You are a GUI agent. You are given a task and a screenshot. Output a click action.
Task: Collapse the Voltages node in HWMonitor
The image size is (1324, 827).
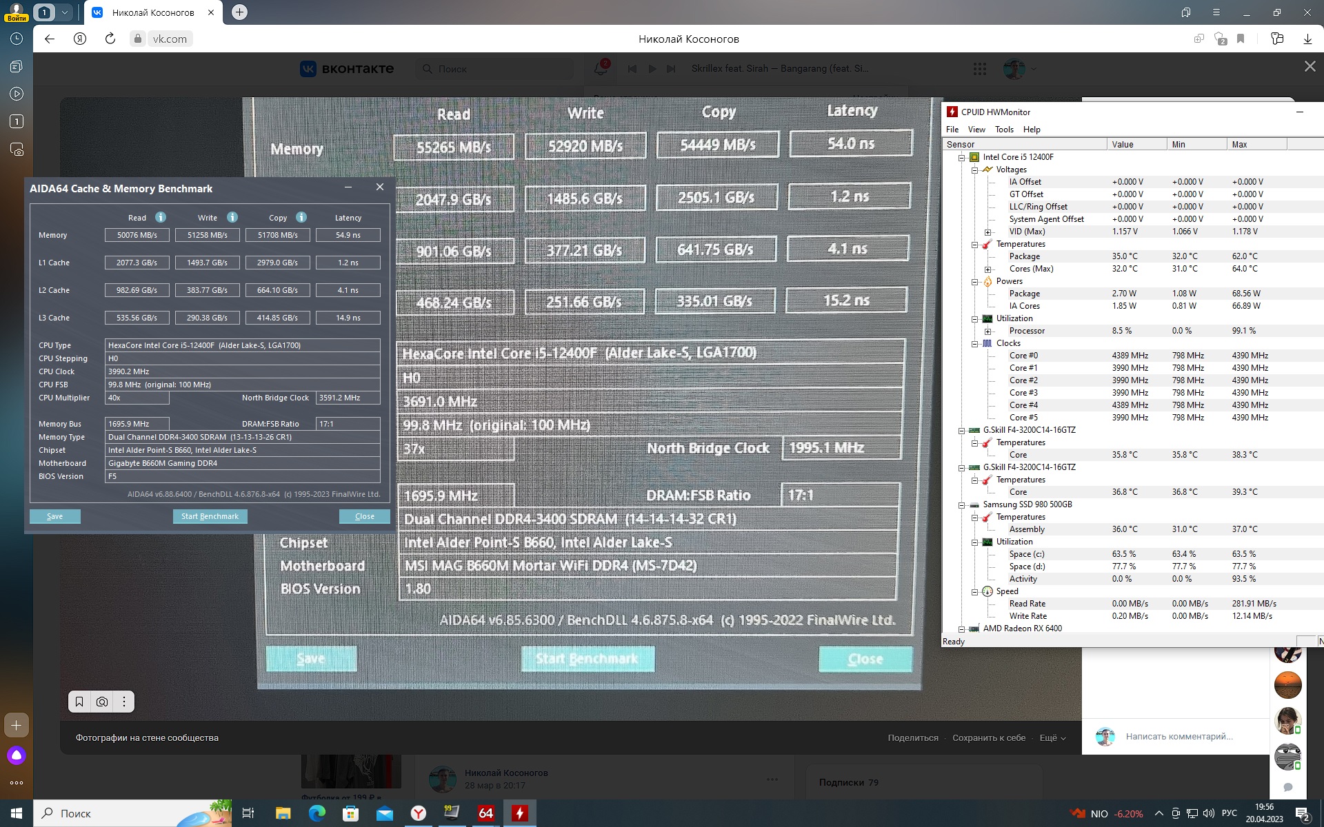tap(974, 170)
